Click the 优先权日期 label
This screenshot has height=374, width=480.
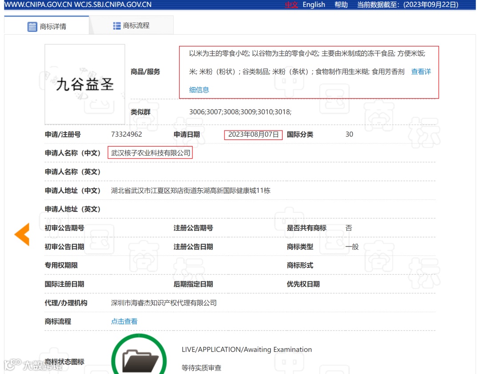coord(303,284)
